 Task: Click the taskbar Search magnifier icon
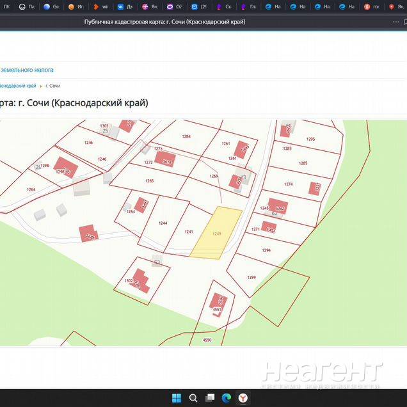[x=193, y=398]
